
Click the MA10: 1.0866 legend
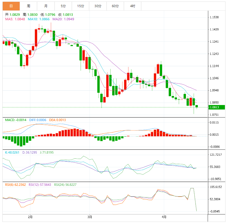click(39, 19)
